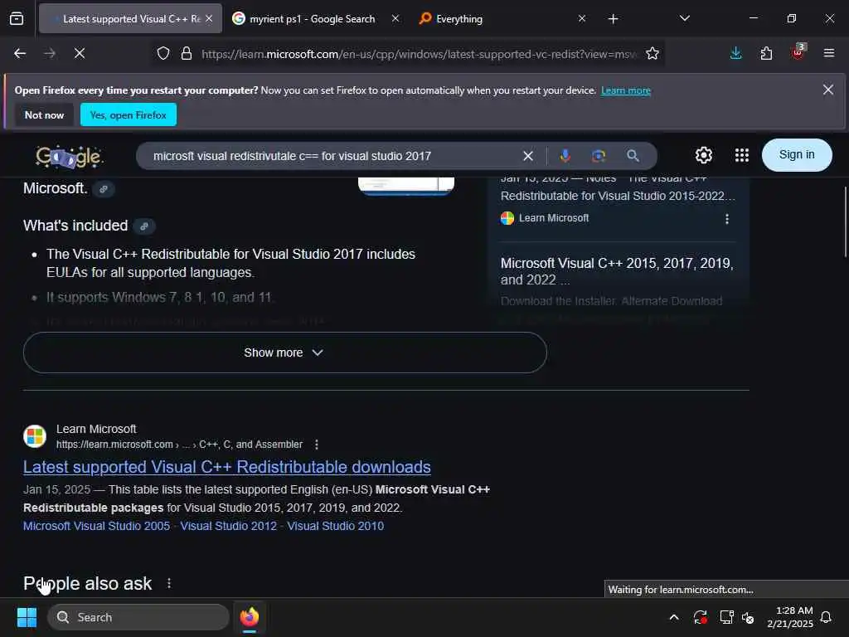Decline with the Not now button
The image size is (849, 637).
(45, 114)
